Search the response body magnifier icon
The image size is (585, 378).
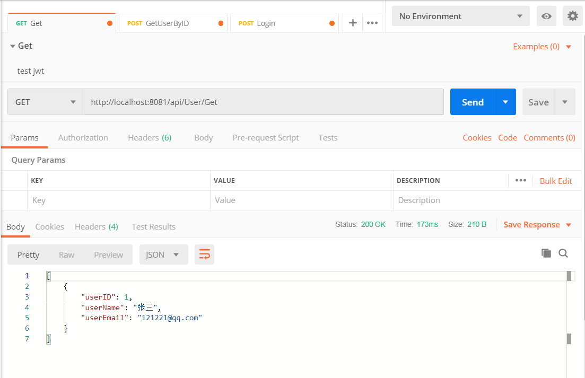(x=563, y=253)
